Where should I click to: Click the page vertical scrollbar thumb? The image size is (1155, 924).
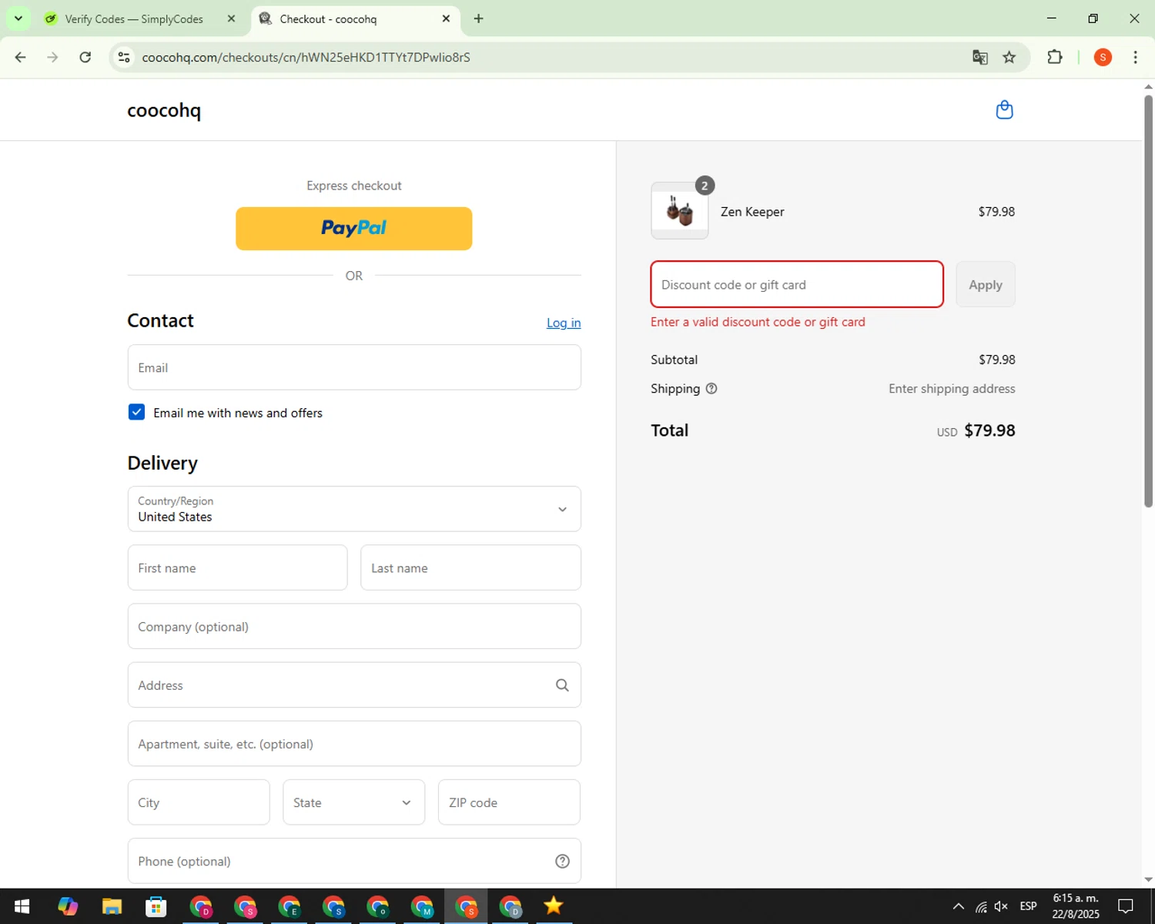point(1148,300)
